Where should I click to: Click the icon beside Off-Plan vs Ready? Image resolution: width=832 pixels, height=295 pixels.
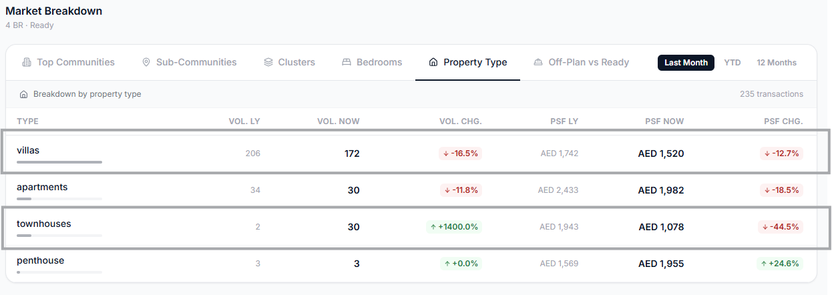point(538,62)
